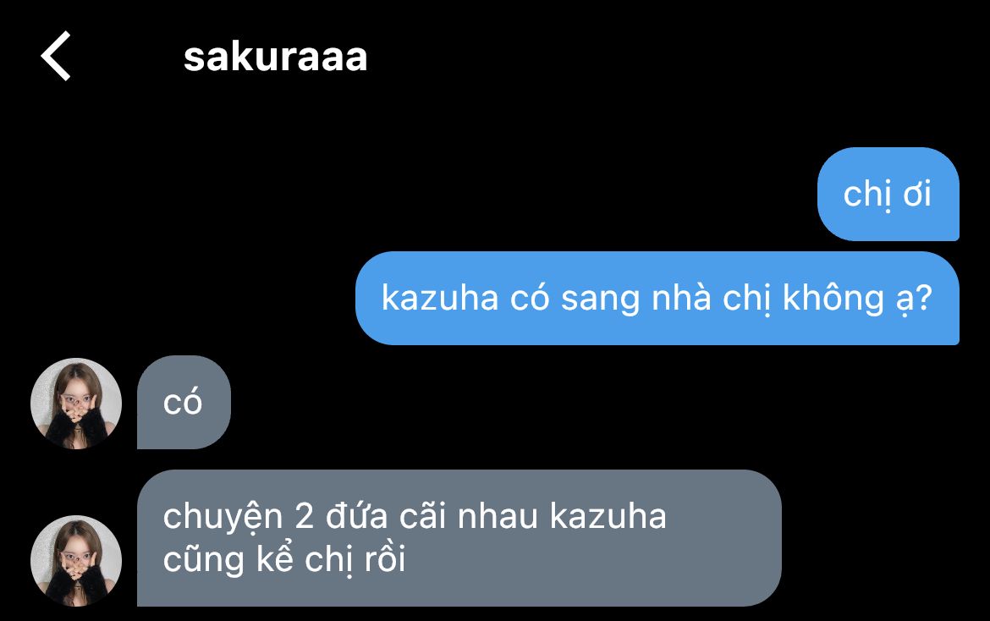
Task: Open the avatar beside the last gray message
Action: pos(76,560)
